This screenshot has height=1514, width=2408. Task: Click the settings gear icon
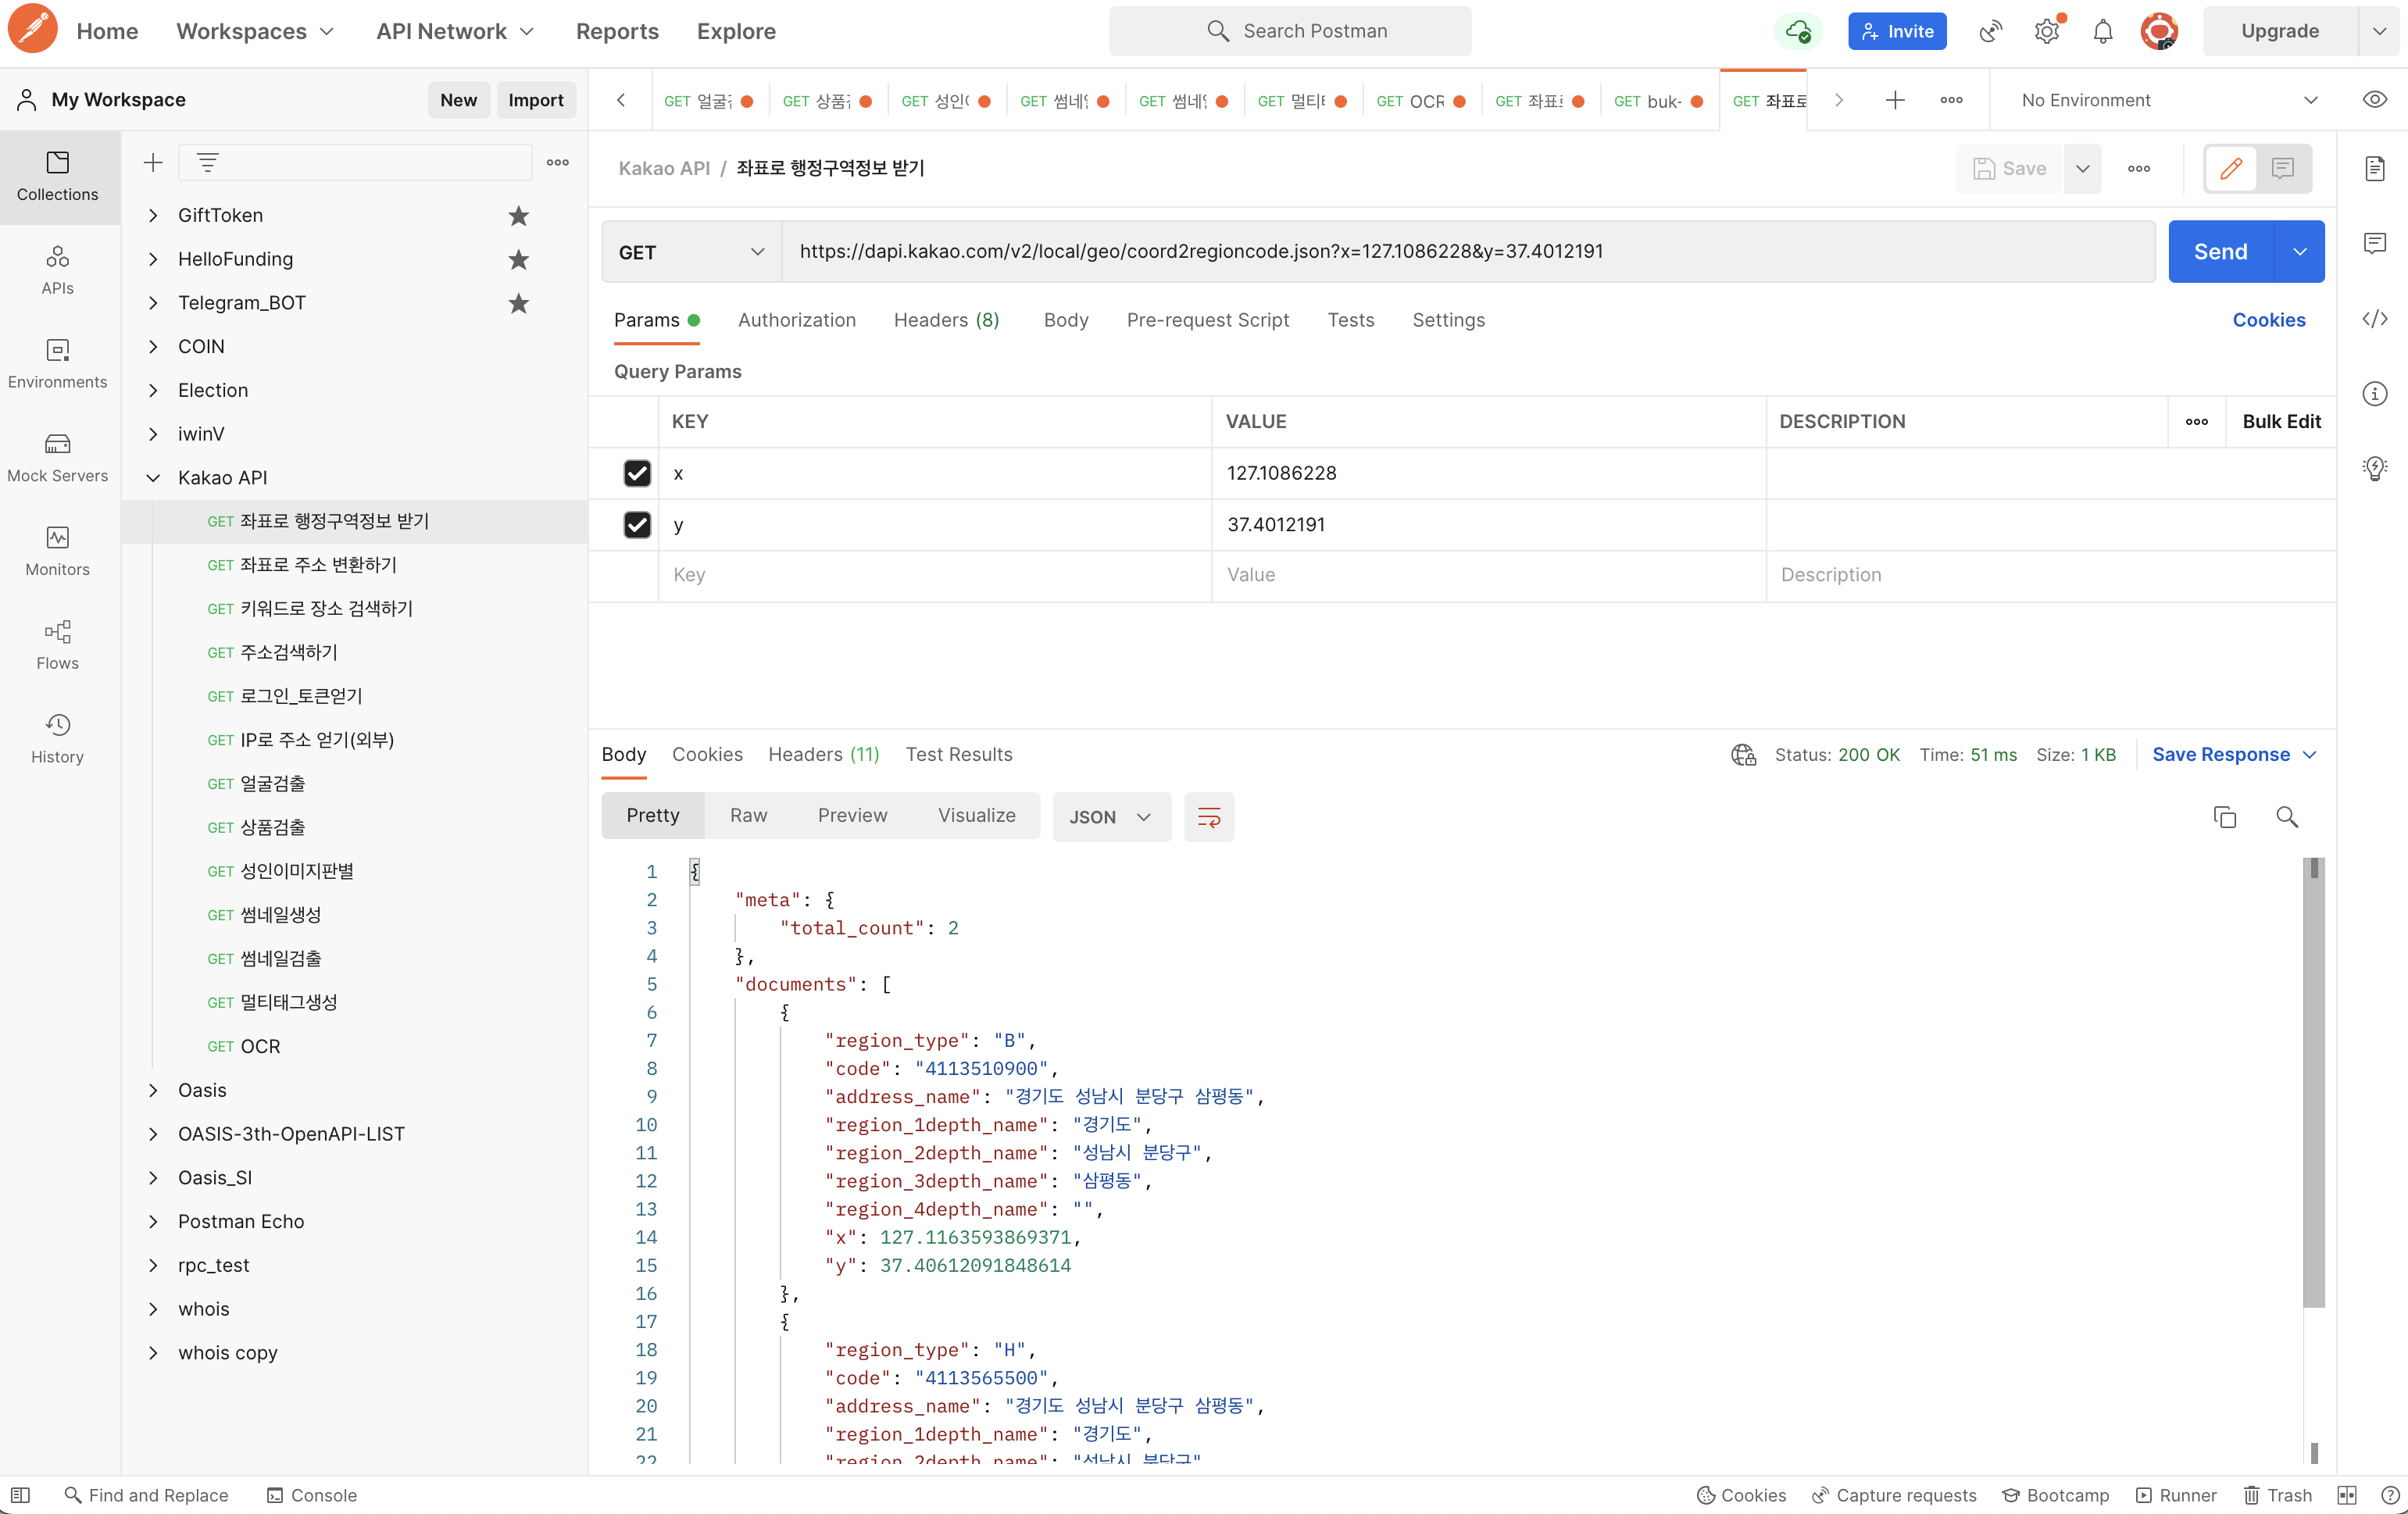(2047, 31)
